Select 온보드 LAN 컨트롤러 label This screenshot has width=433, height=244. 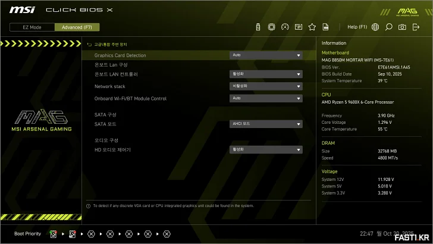[116, 74]
